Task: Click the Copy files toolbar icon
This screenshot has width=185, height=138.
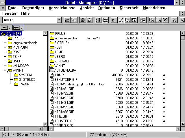Action: pyautogui.click(x=151, y=20)
